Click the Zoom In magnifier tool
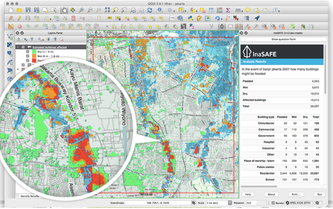The height and width of the screenshot is (209, 333). pos(81,10)
